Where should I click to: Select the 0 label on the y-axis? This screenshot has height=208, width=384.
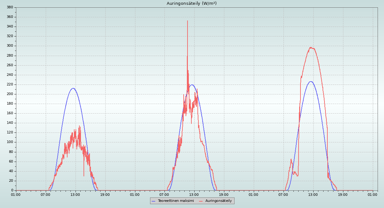click(x=12, y=190)
